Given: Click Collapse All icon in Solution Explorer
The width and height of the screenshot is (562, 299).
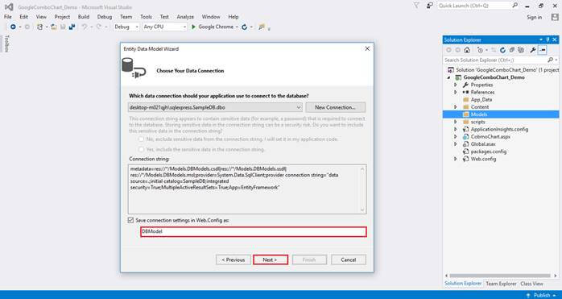Looking at the screenshot, I should click(512, 50).
